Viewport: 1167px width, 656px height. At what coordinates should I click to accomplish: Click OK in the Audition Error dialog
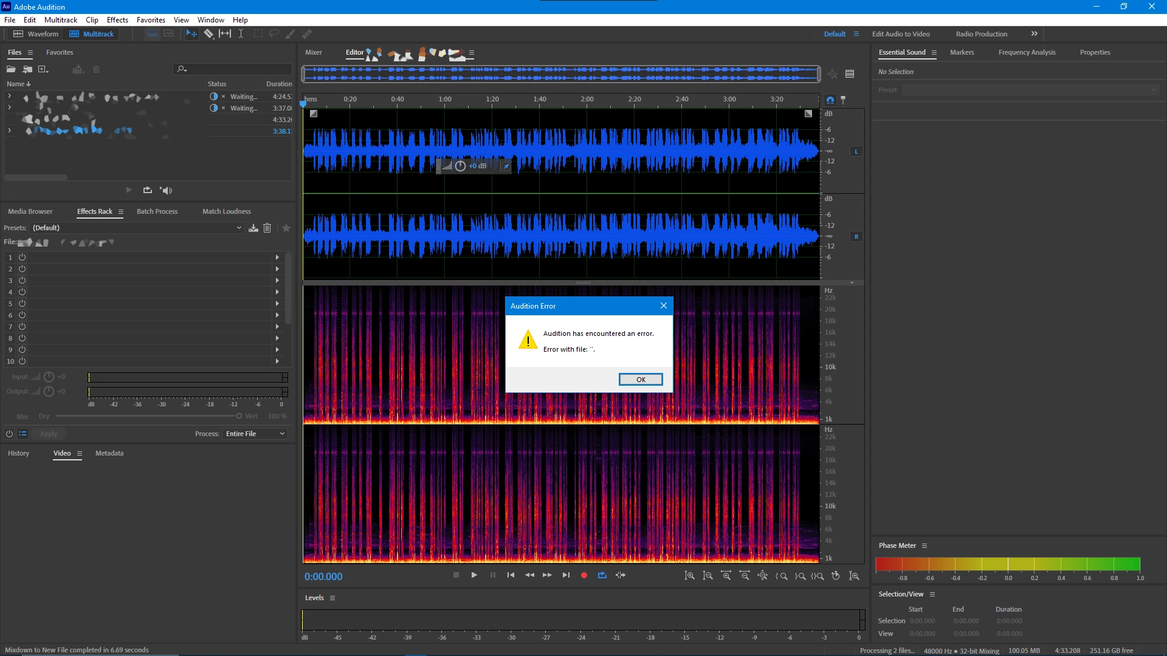coord(641,380)
